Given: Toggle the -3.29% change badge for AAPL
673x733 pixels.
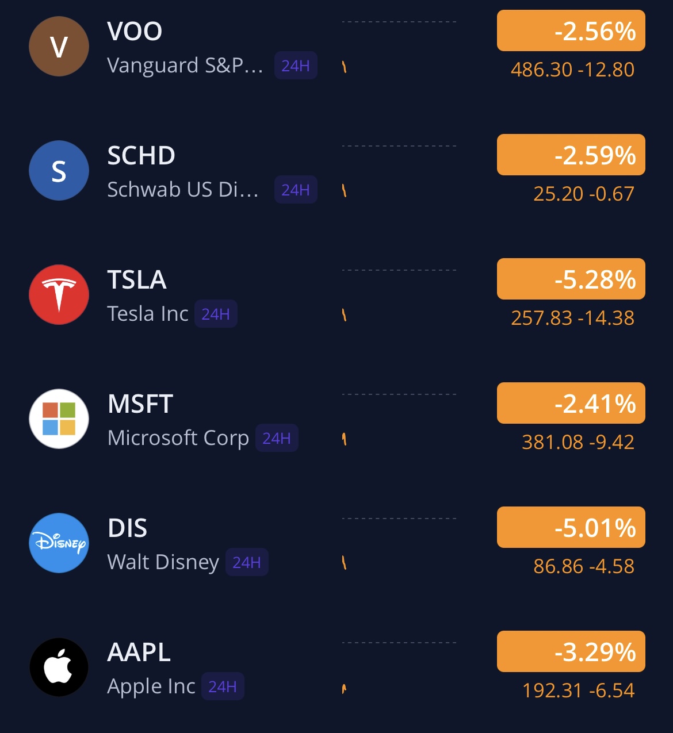Looking at the screenshot, I should [x=571, y=651].
